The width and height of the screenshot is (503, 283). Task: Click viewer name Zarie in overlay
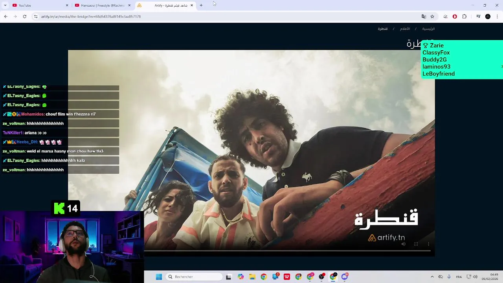(437, 46)
